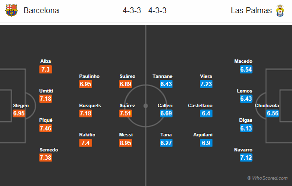Select Messi's 8.95 rating badge
Screen dimensions: 292x186
(125, 143)
